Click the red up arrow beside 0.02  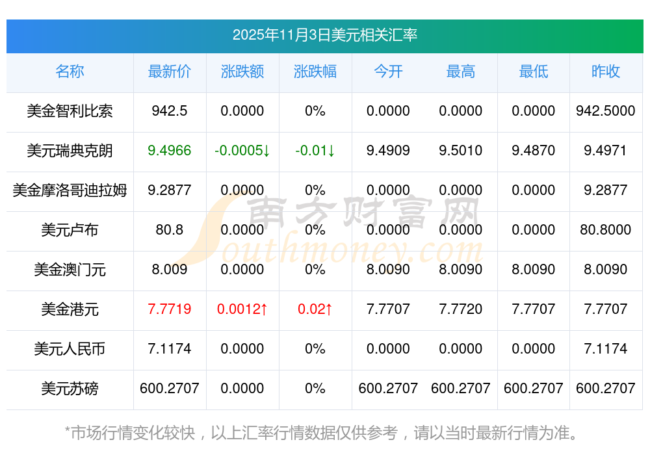329,309
